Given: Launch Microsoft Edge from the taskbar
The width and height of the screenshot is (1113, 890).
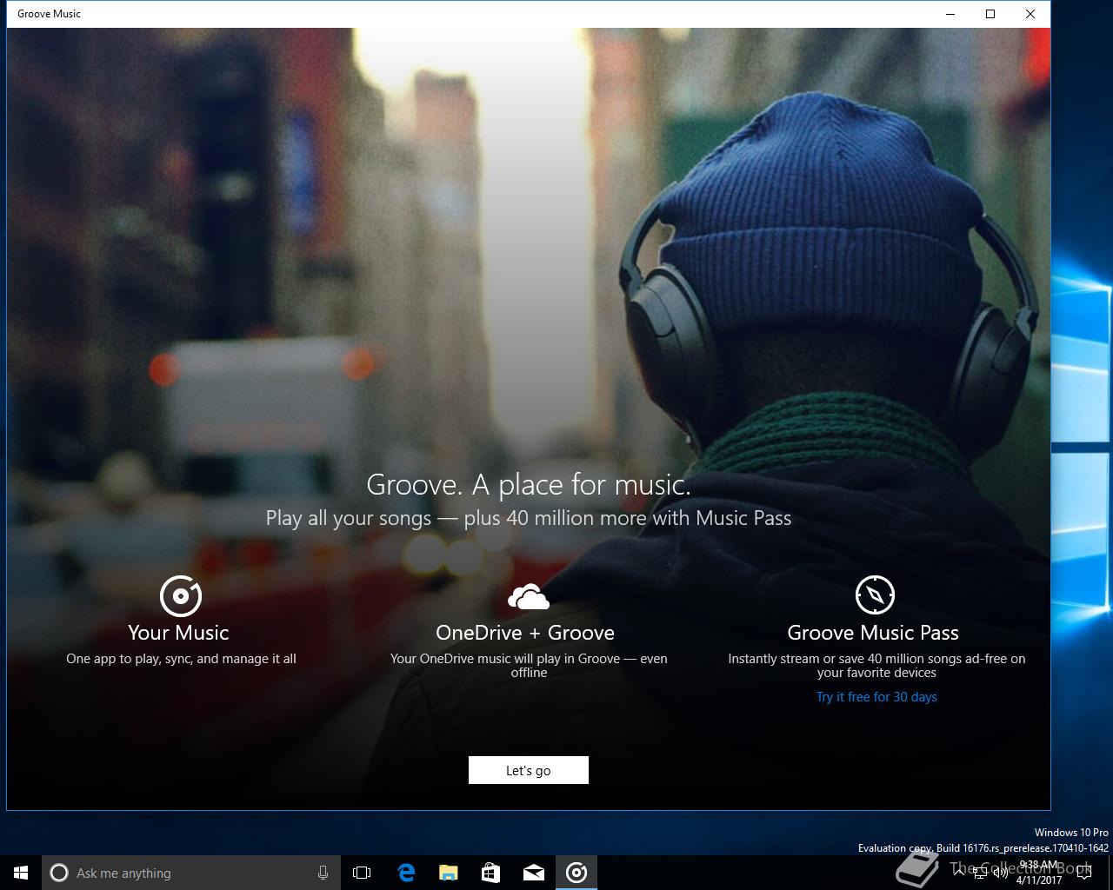Looking at the screenshot, I should [x=406, y=873].
